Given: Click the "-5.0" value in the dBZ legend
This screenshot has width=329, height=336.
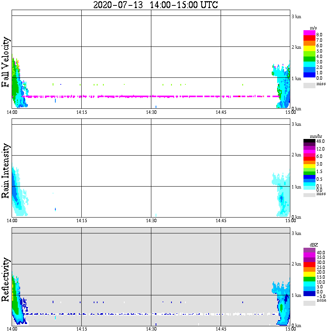Looking at the screenshot, I should 321,297.
